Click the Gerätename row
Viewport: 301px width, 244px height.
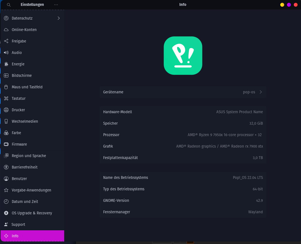(x=183, y=92)
